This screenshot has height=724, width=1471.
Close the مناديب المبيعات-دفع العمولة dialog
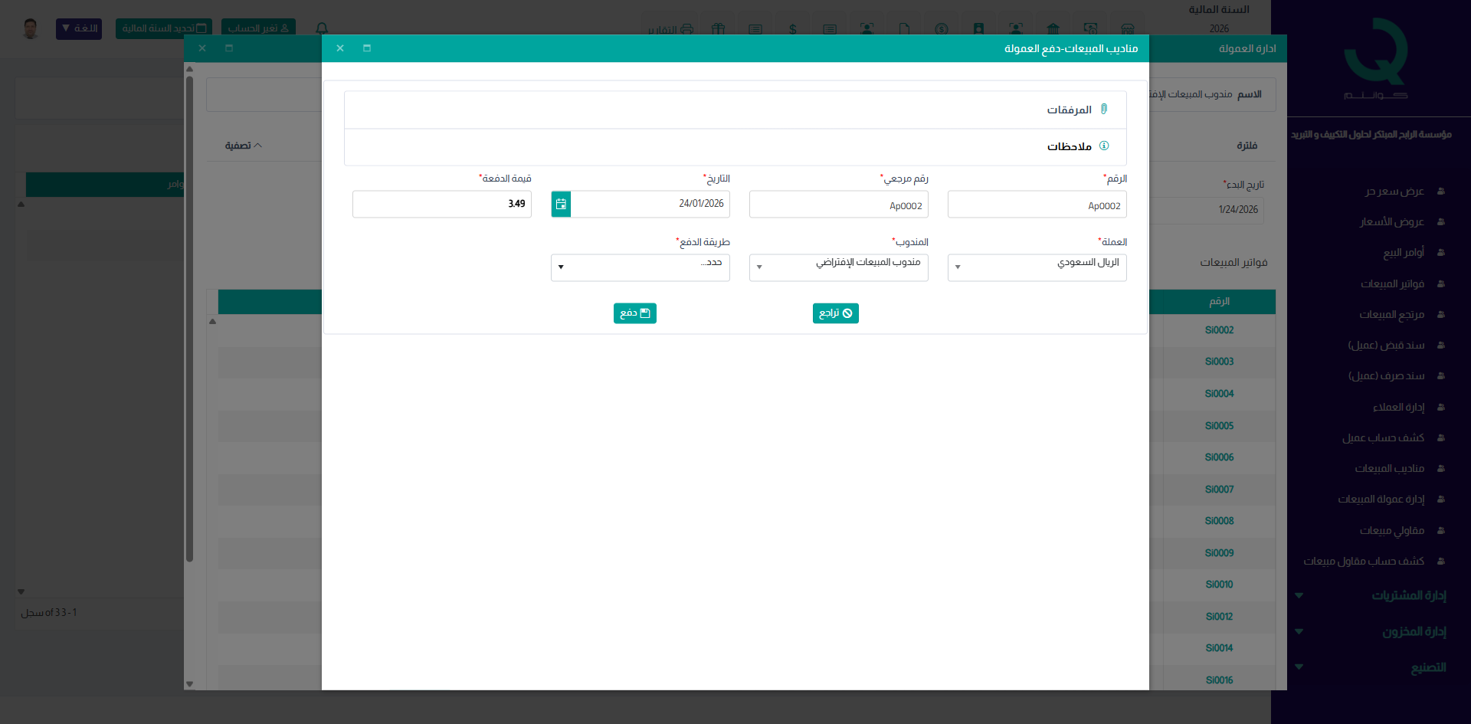(340, 48)
